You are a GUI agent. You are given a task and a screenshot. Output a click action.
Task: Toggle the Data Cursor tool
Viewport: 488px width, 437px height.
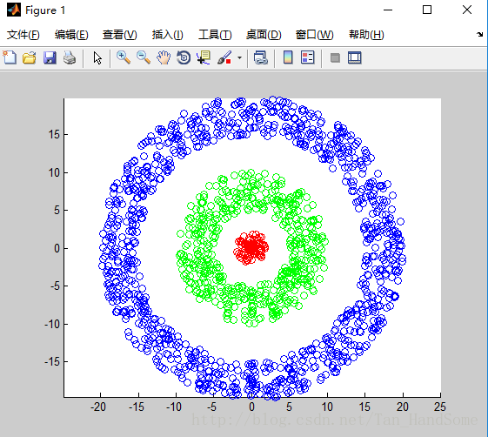204,57
